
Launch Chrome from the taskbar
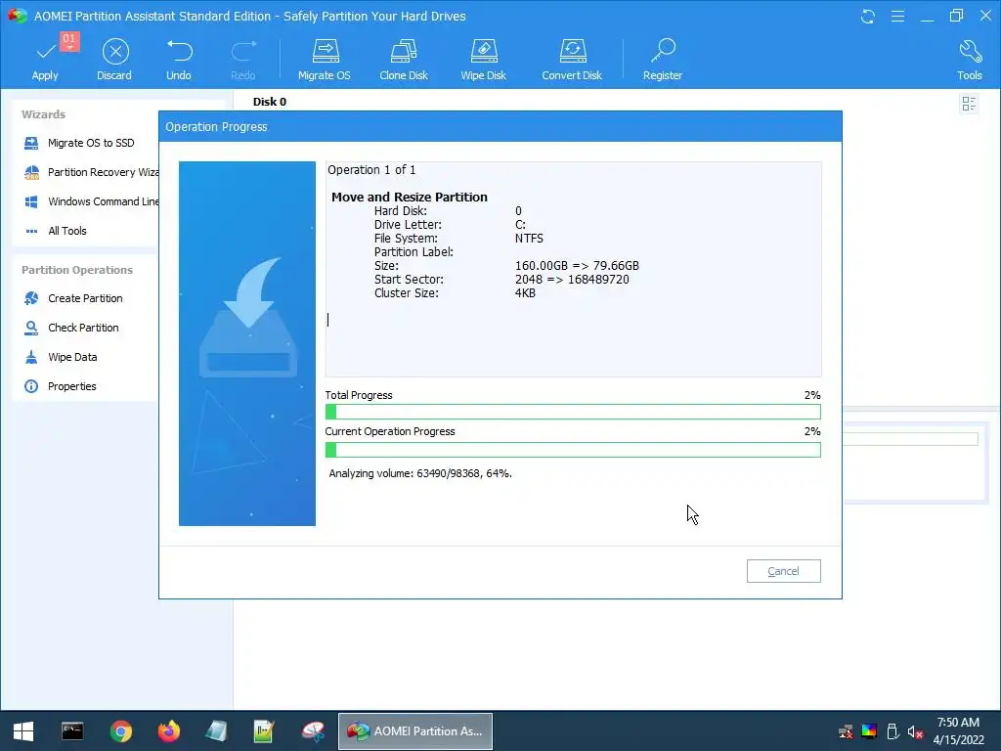[x=120, y=731]
